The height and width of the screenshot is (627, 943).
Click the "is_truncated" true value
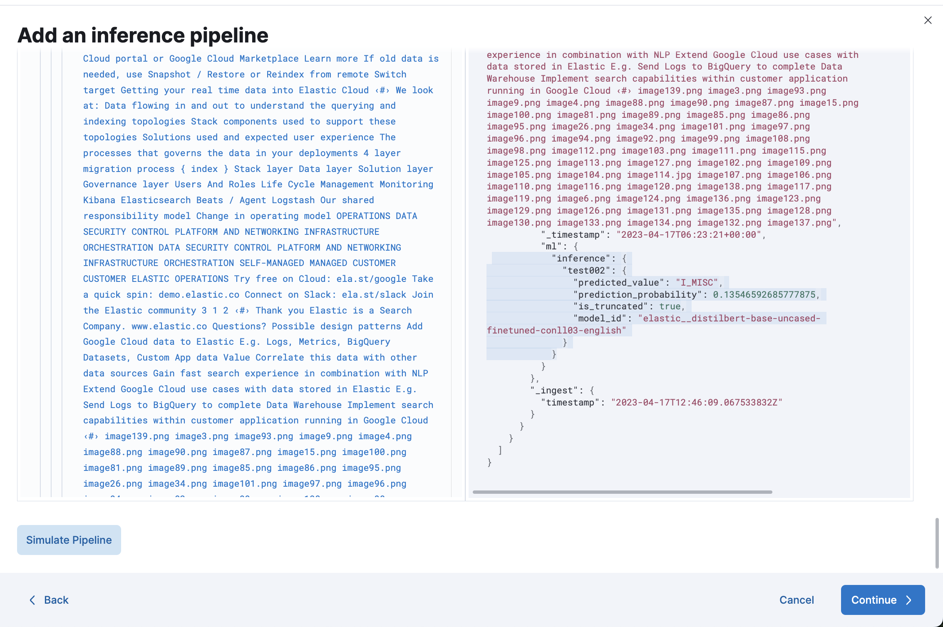pos(670,306)
